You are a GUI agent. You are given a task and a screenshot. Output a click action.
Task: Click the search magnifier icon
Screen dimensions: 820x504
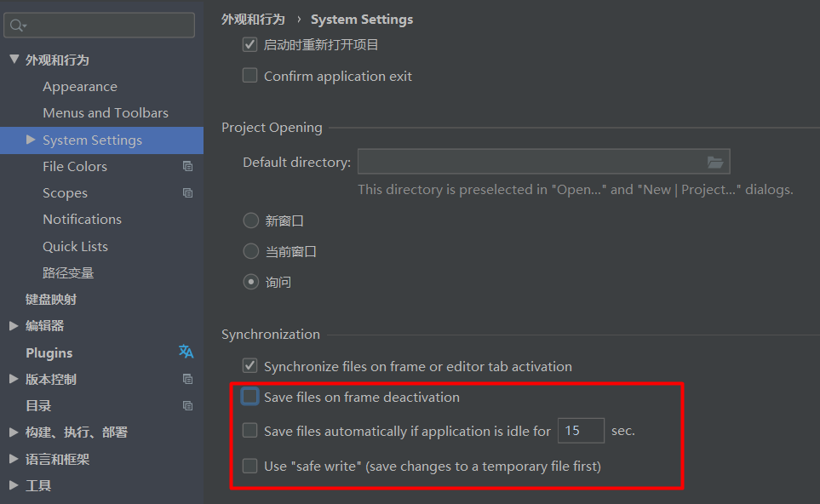point(17,26)
